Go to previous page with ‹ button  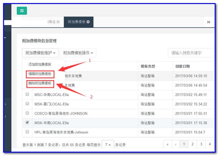(176, 144)
